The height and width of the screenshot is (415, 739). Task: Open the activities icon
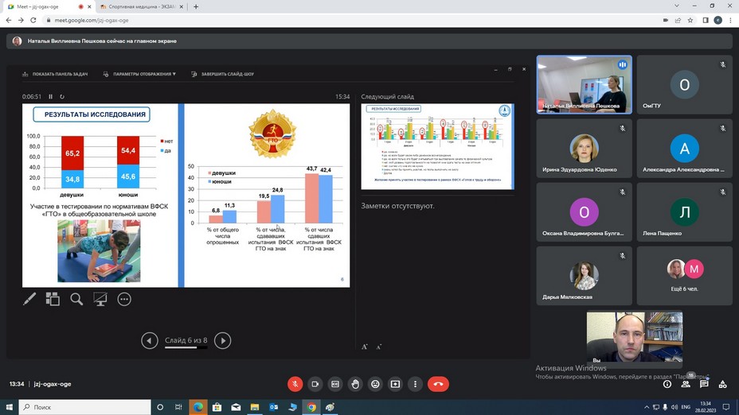tap(722, 384)
